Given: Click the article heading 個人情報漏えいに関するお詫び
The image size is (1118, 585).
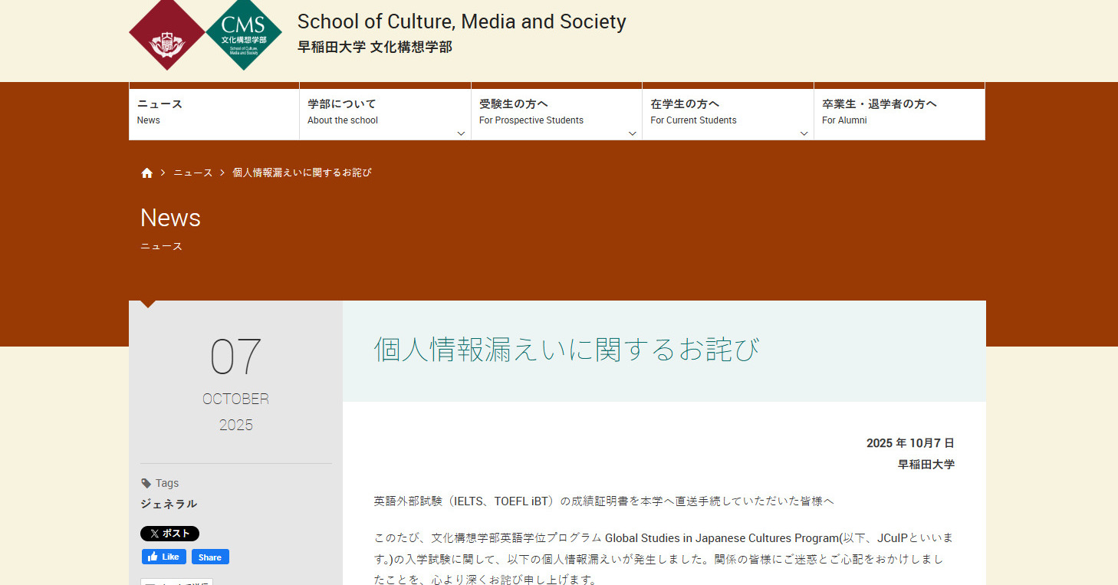Looking at the screenshot, I should (x=566, y=350).
